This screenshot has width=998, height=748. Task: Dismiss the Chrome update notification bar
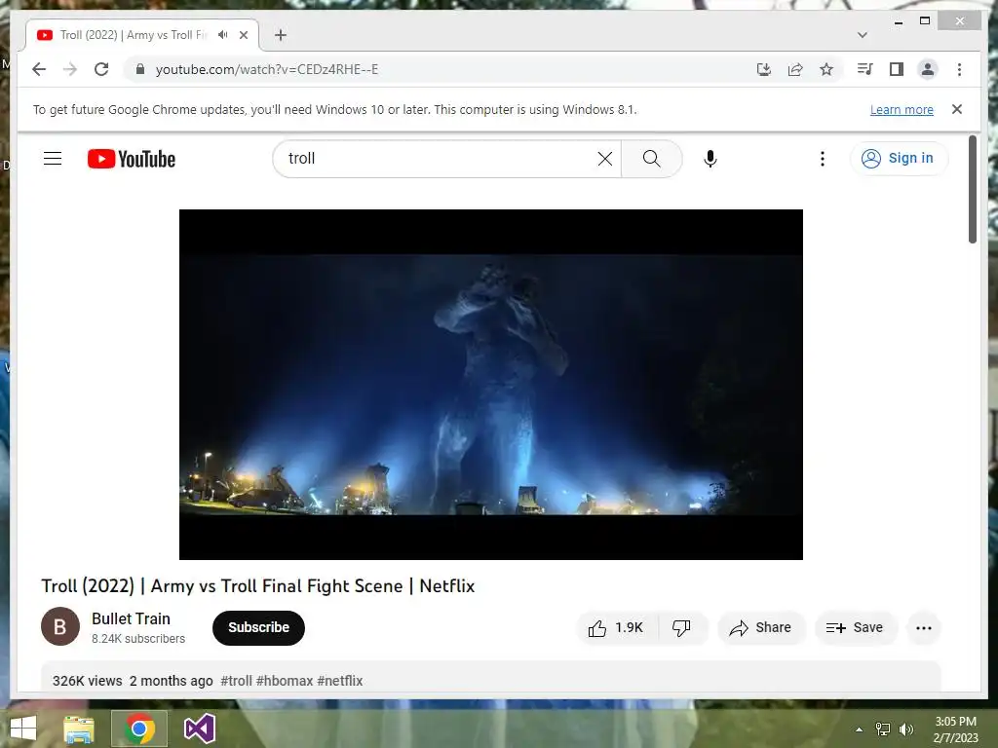pos(957,109)
